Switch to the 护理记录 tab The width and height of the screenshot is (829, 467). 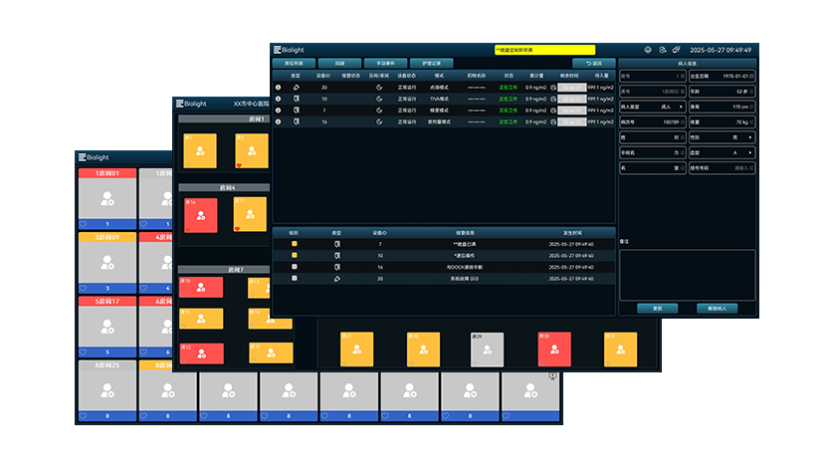429,63
